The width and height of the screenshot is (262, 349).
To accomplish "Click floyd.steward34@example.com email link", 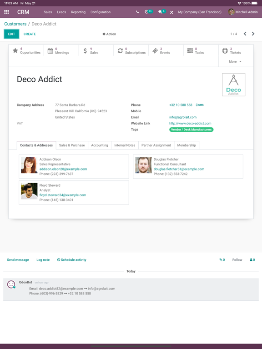I will (x=63, y=195).
